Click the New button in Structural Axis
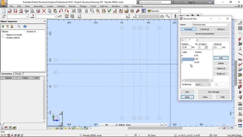The height and width of the screenshot is (137, 243). click(187, 92)
